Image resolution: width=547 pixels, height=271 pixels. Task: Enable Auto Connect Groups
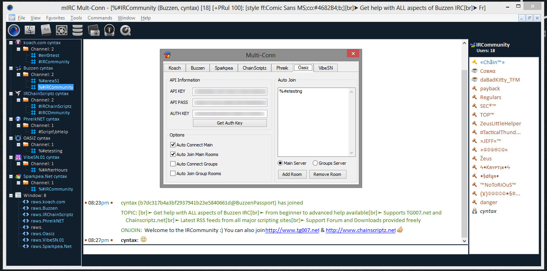click(x=173, y=164)
